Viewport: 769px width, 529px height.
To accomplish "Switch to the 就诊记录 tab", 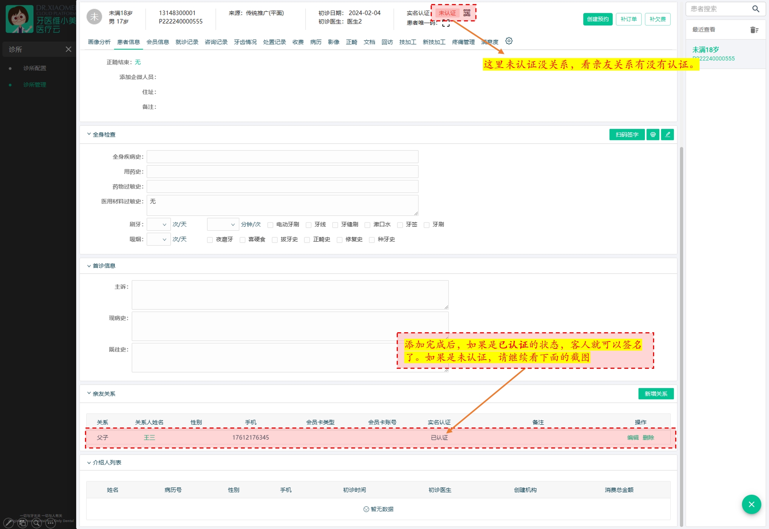I will 187,42.
